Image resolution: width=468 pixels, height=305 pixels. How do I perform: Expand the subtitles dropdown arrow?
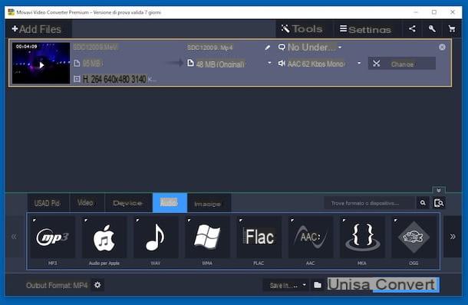(340, 47)
